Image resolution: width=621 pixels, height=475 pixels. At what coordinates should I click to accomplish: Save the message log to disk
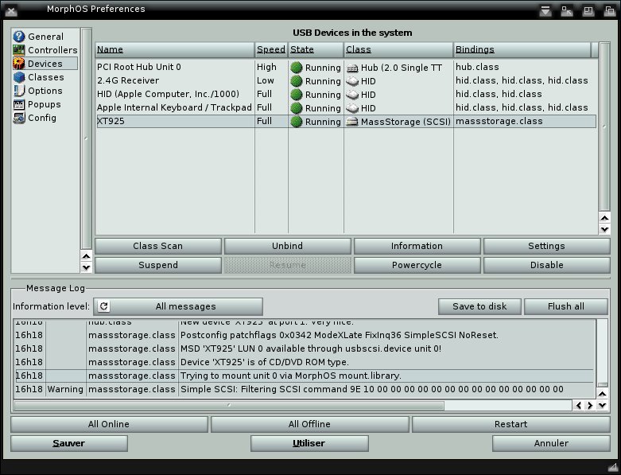tap(479, 306)
